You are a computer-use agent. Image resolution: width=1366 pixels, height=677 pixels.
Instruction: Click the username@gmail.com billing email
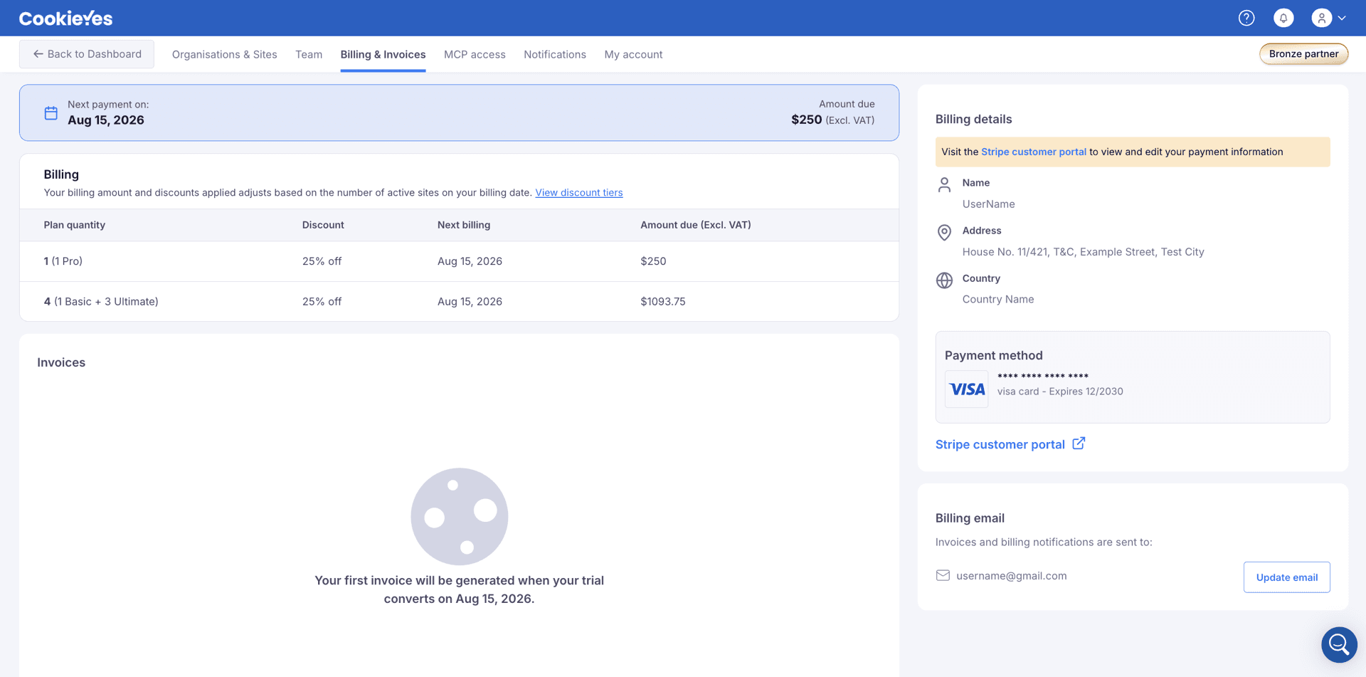point(1011,576)
